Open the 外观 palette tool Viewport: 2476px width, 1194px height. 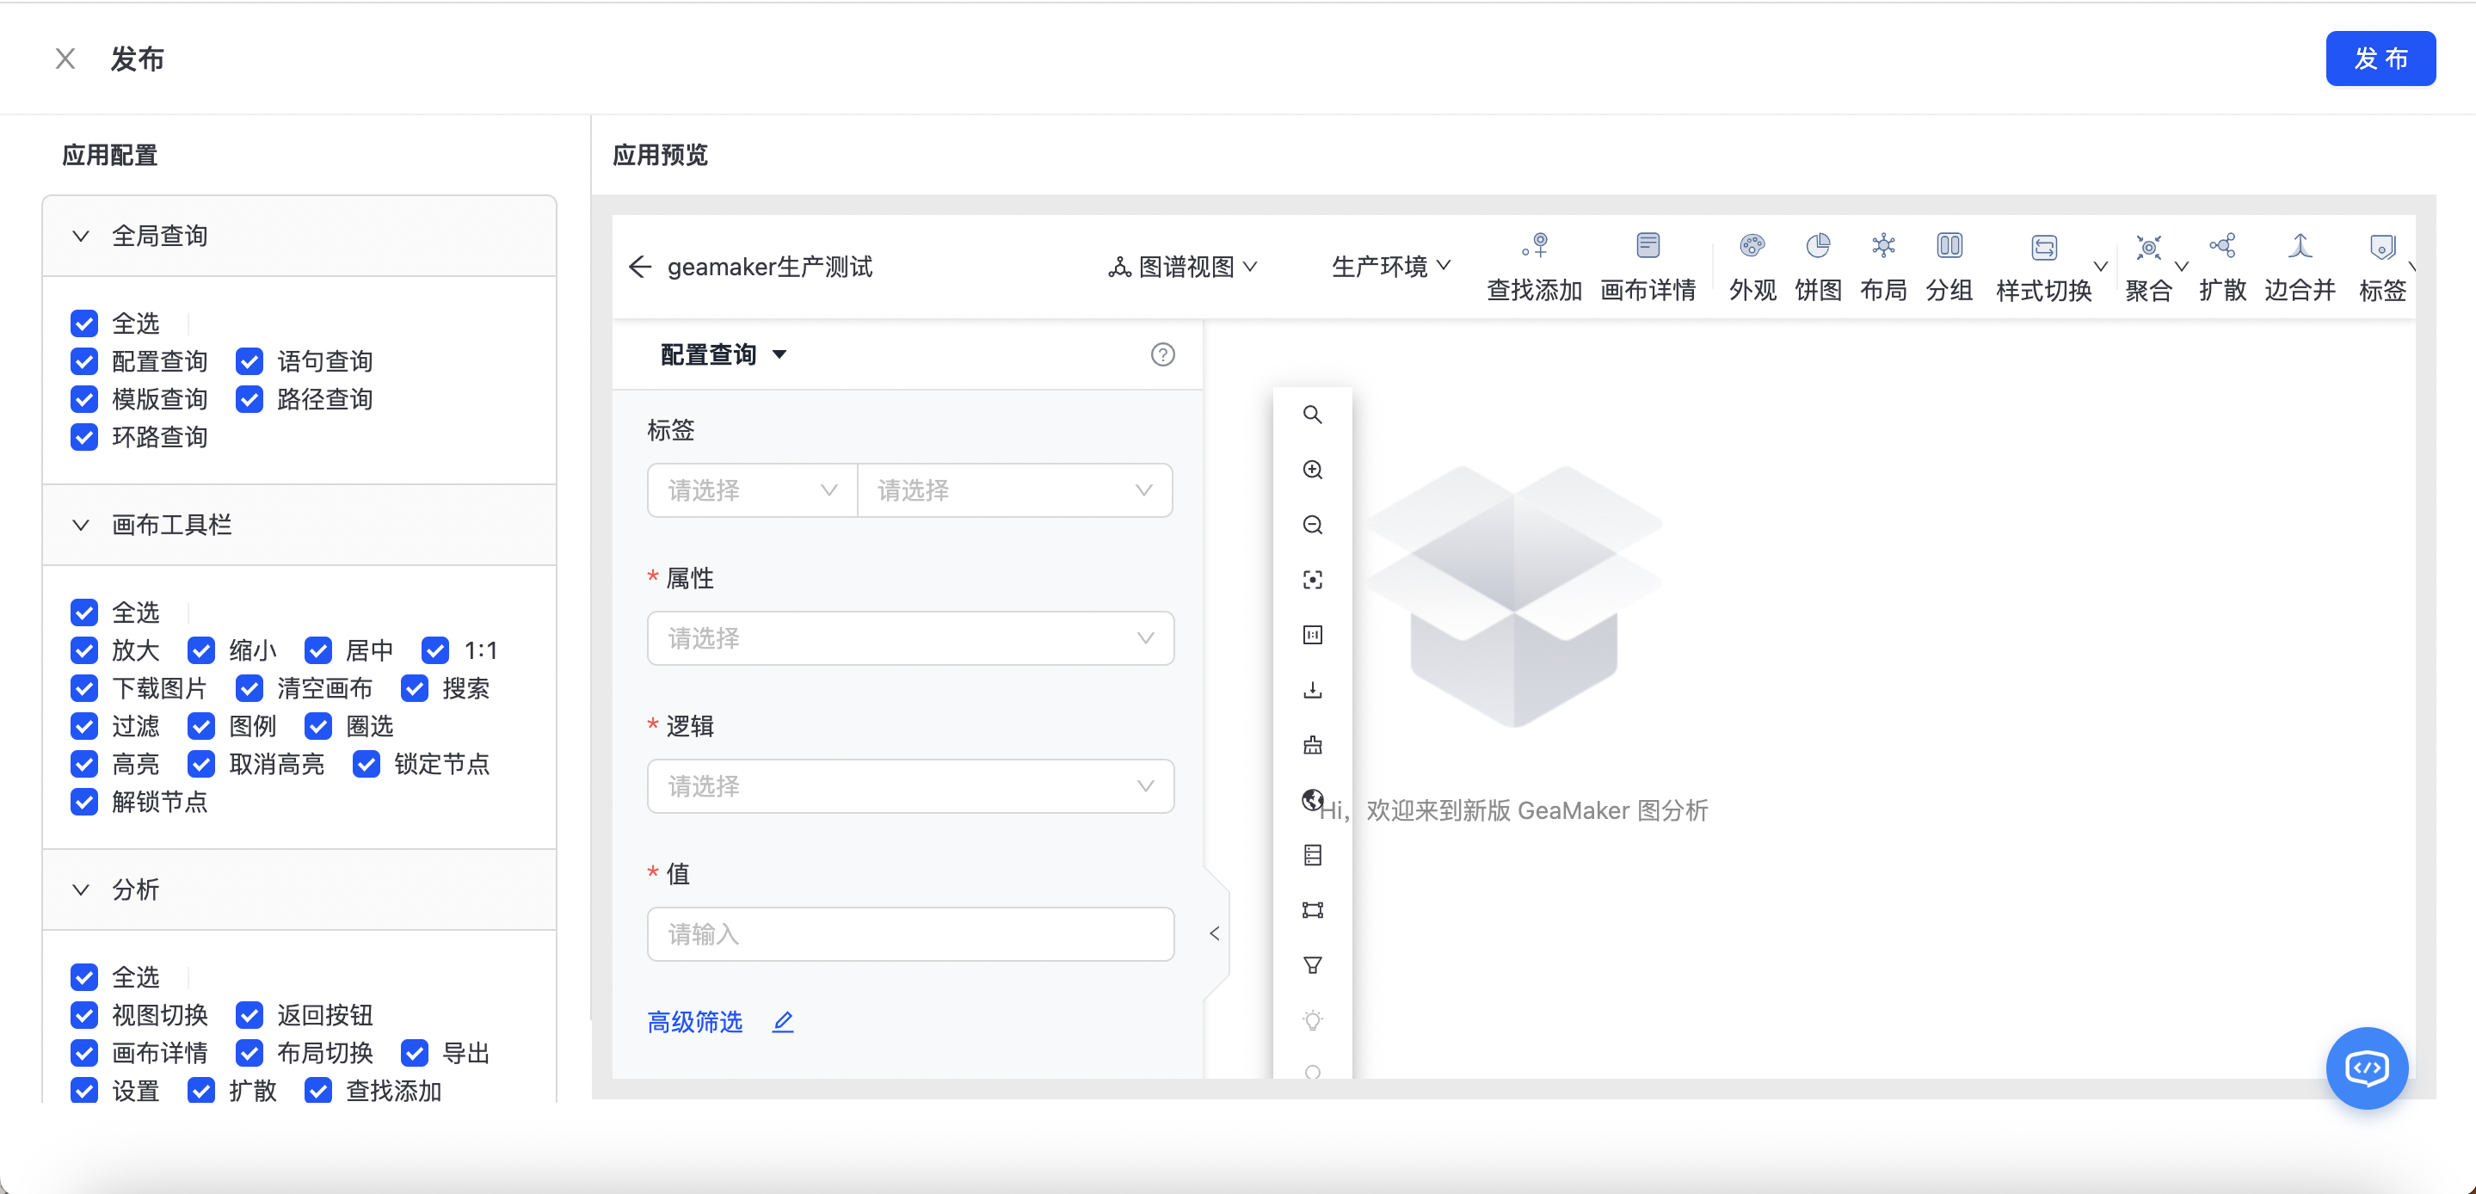coord(1752,267)
